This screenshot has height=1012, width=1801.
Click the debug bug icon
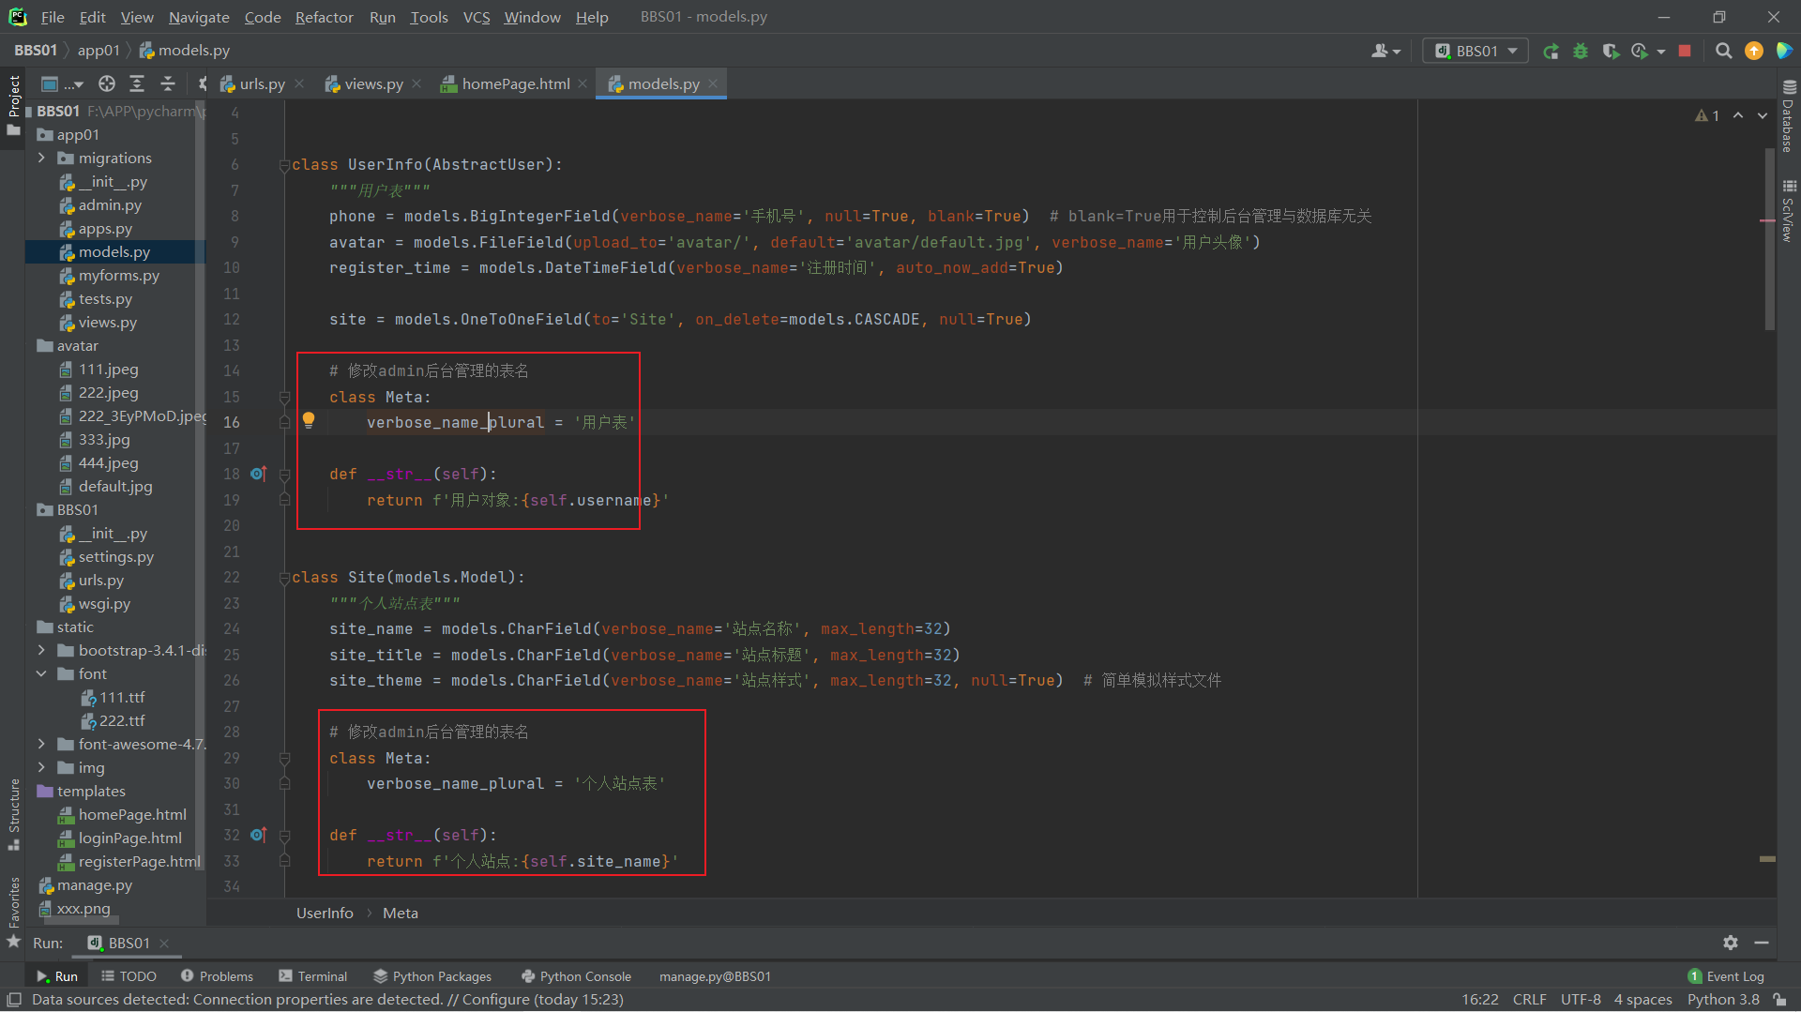point(1581,52)
